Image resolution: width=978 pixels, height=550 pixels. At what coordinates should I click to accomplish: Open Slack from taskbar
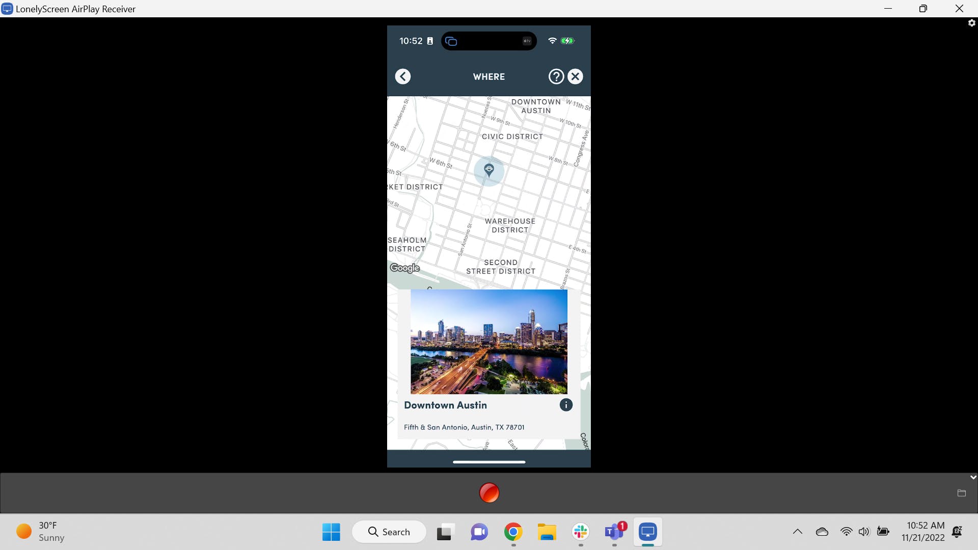580,532
